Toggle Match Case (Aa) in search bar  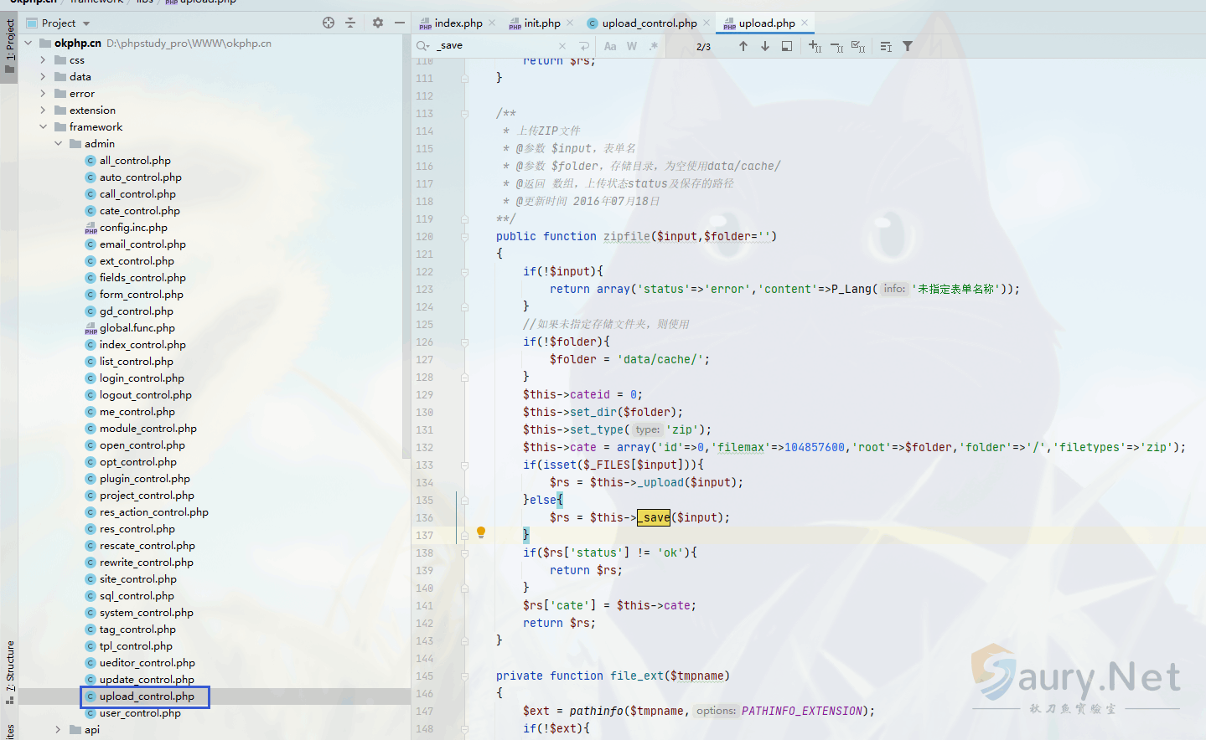click(x=610, y=46)
